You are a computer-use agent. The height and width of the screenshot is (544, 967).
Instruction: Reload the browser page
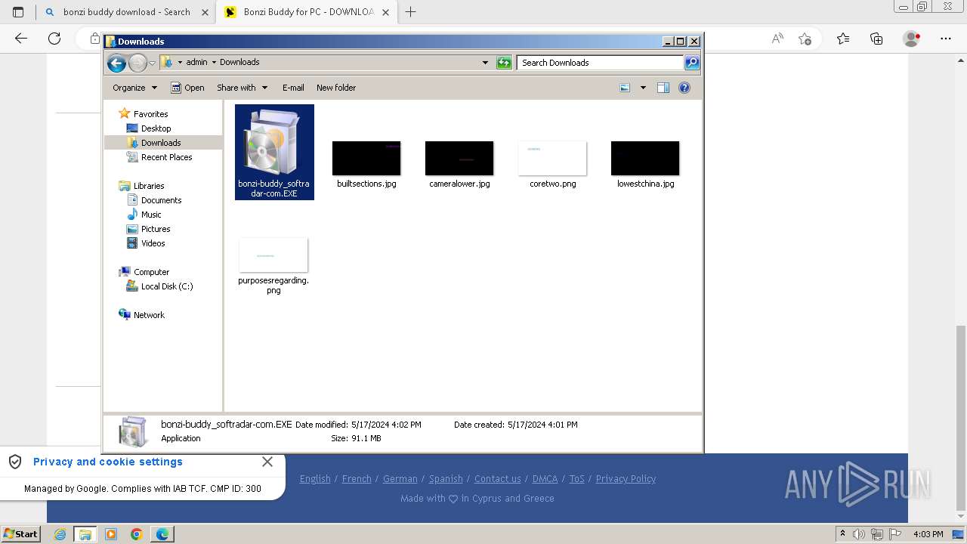click(x=54, y=39)
